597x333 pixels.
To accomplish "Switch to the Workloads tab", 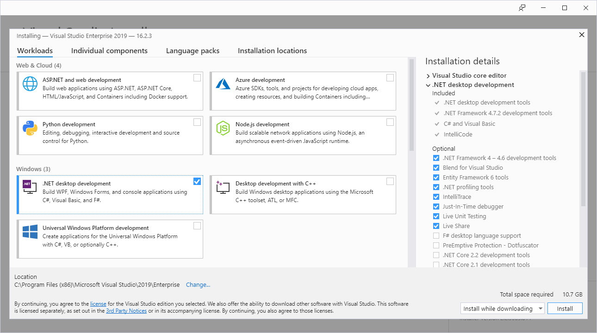I will [x=35, y=51].
